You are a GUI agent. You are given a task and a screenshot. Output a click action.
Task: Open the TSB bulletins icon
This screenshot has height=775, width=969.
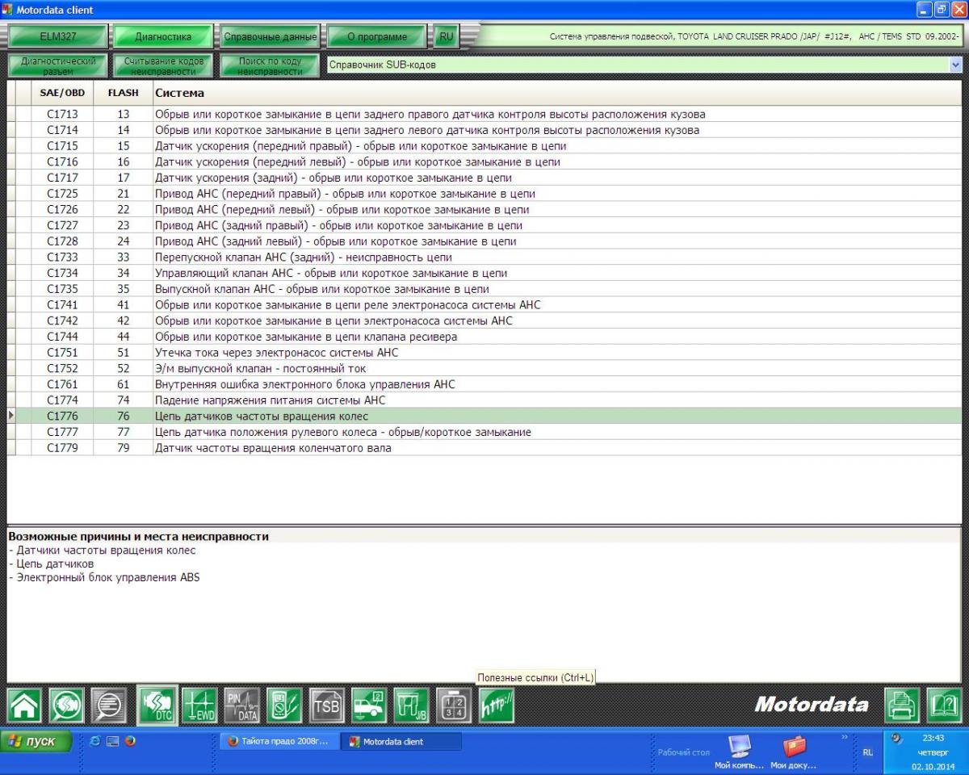coord(327,706)
